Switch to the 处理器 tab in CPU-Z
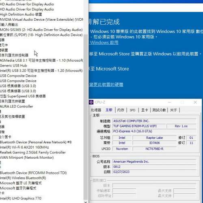Viewport: 203px width, 203px height. click(x=96, y=110)
